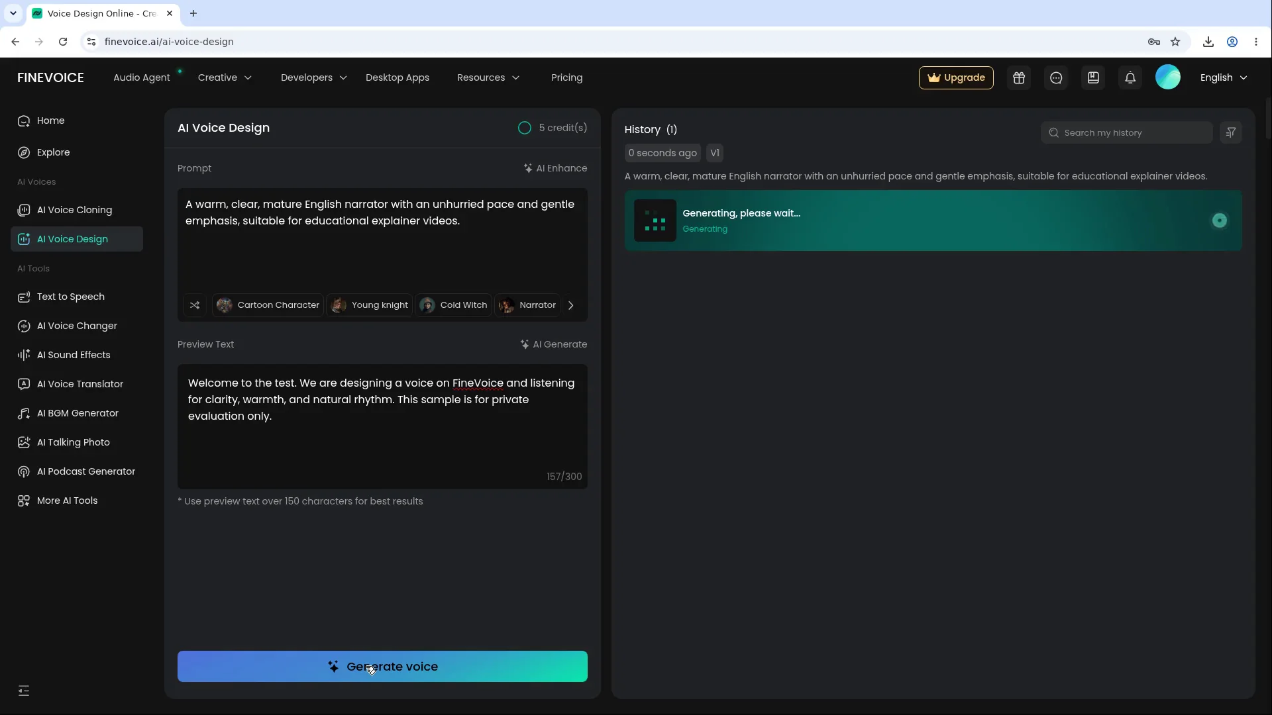This screenshot has height=715, width=1272.
Task: Open AI Podcast Generator tool
Action: tap(77, 471)
